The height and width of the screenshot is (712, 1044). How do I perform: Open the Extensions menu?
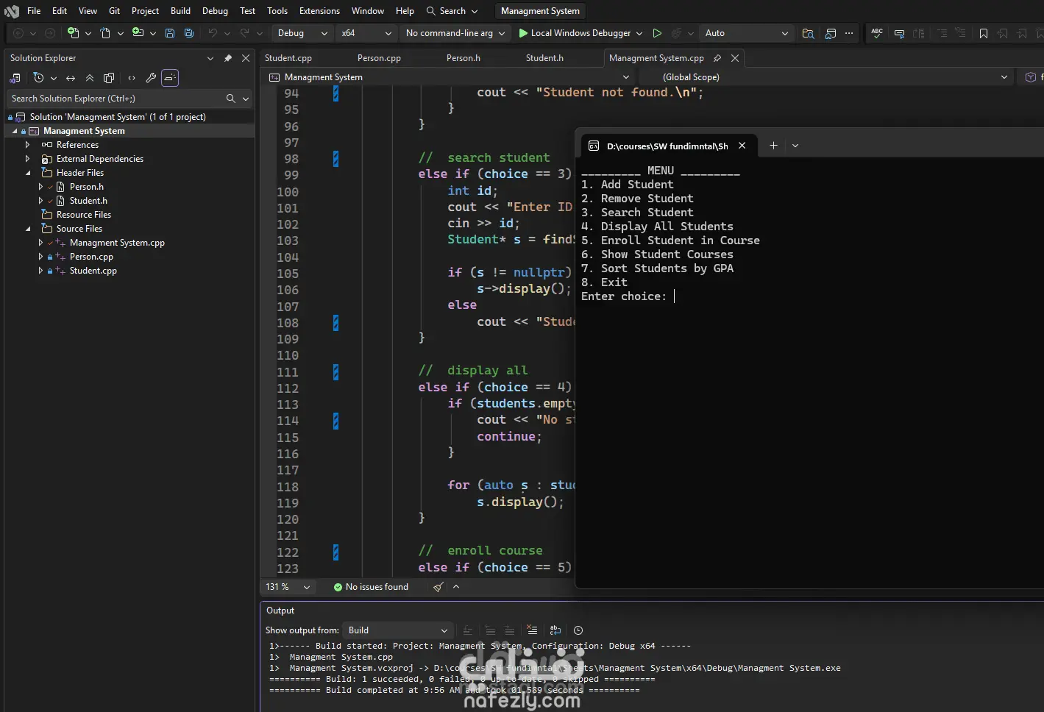[319, 11]
